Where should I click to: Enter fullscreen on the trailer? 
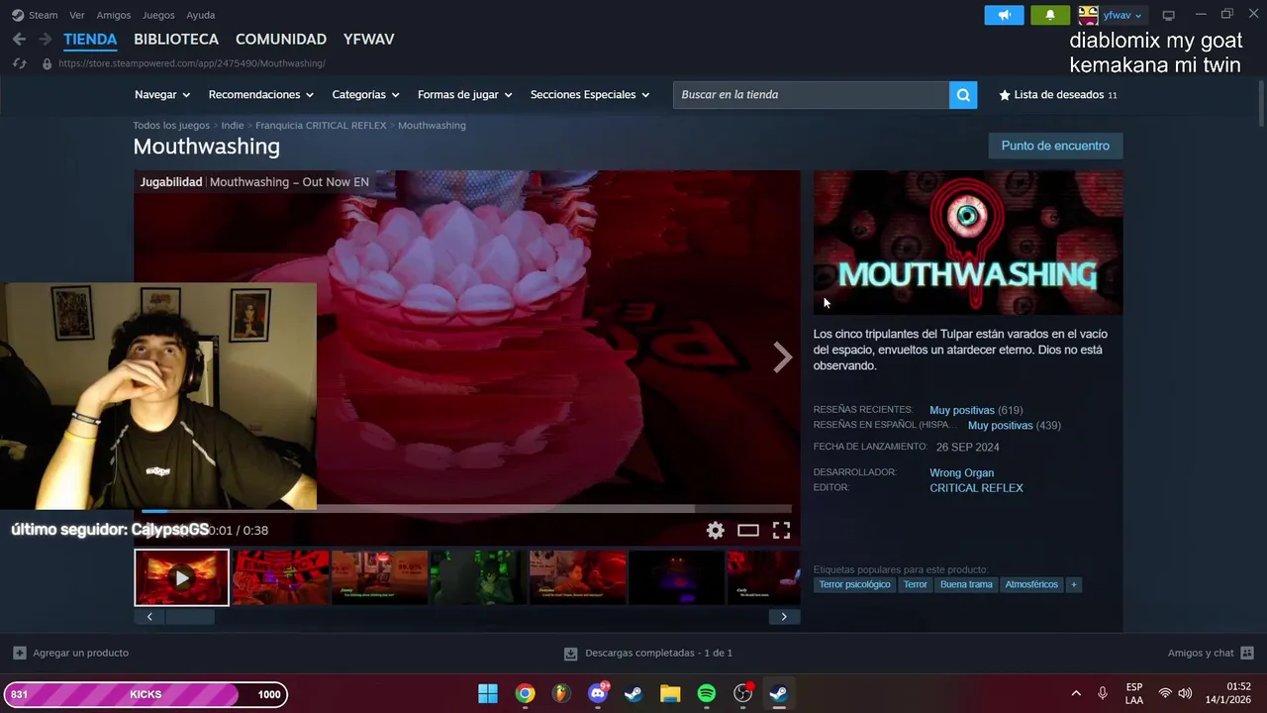pos(781,530)
